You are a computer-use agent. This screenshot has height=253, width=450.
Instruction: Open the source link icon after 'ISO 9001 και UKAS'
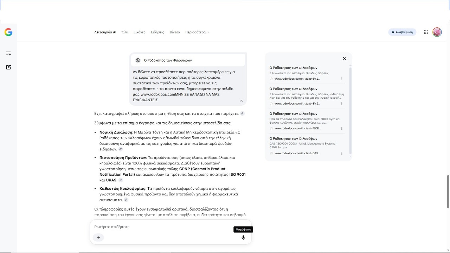pyautogui.click(x=121, y=180)
